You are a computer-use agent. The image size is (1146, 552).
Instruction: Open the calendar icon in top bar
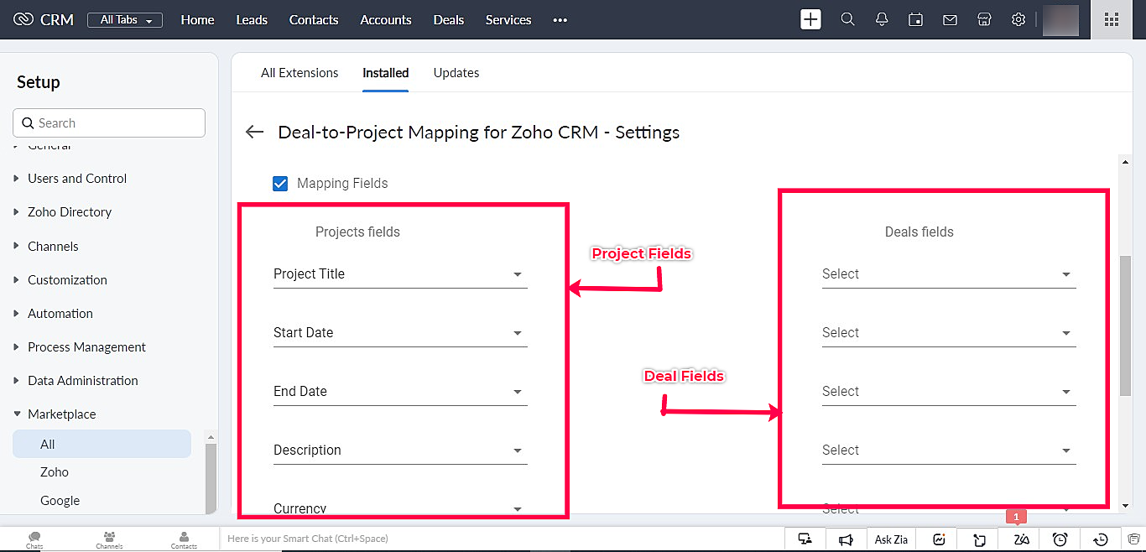(x=916, y=19)
